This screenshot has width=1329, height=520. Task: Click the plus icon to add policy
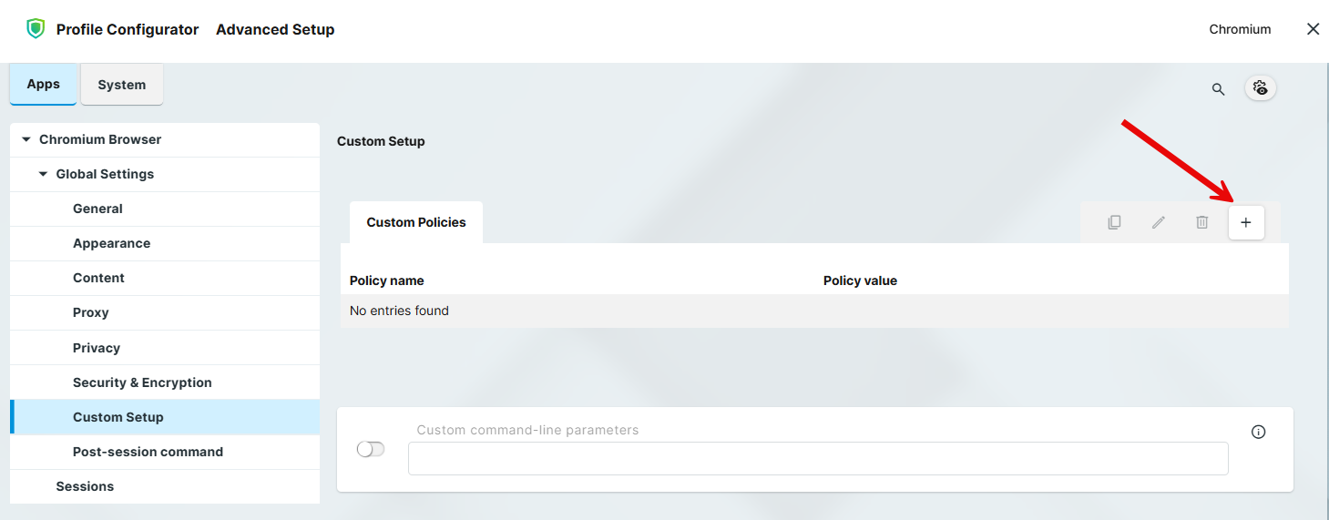coord(1246,223)
